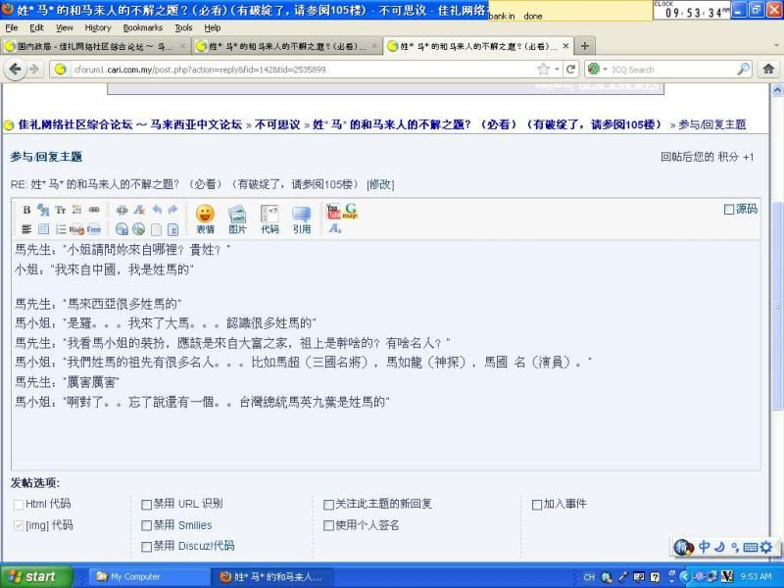Open the URL bar history dropdown arrow
This screenshot has height=588, width=784.
tap(557, 70)
